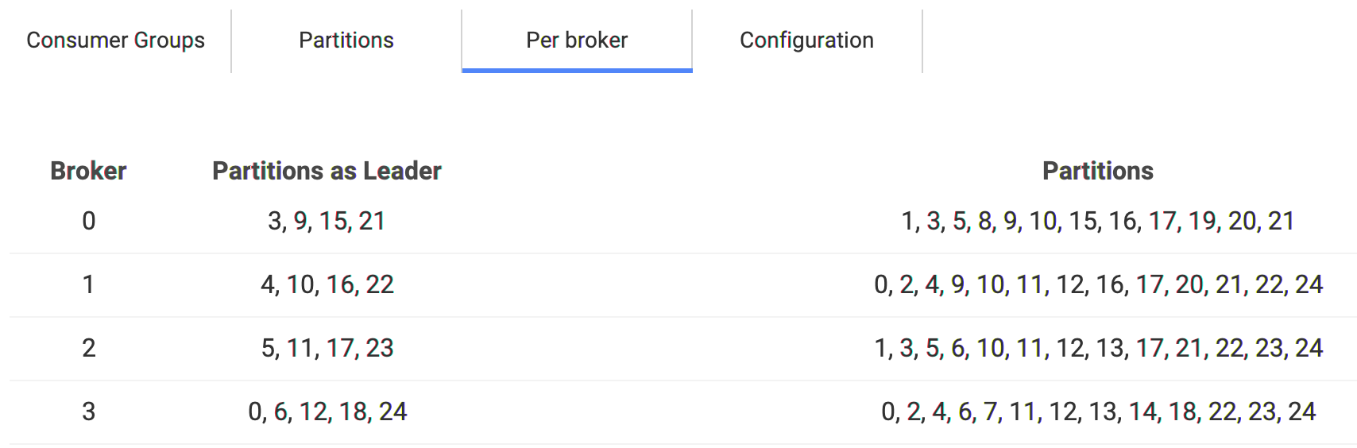Click the Partitions column header in table
Viewport: 1357px width, 448px height.
pos(1098,171)
